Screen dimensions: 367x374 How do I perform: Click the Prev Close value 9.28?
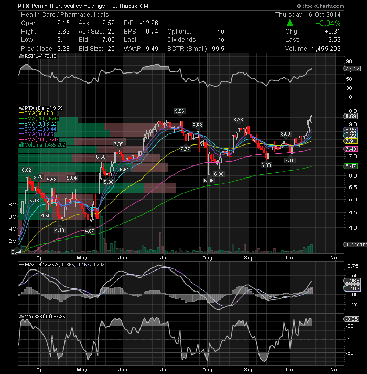[63, 49]
